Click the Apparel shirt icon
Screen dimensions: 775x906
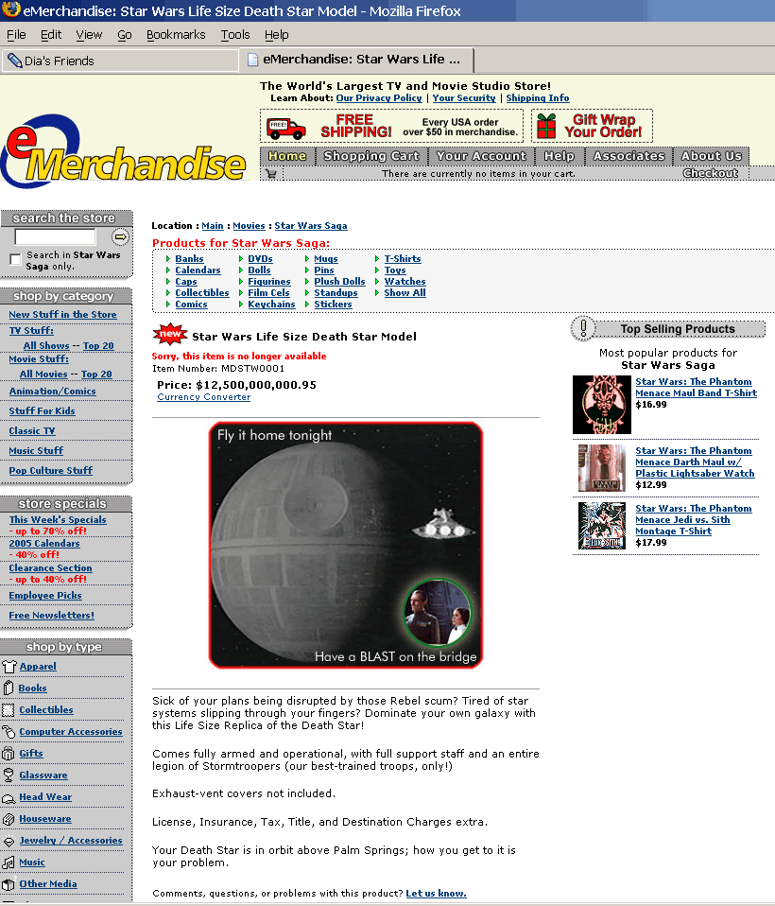pos(9,667)
